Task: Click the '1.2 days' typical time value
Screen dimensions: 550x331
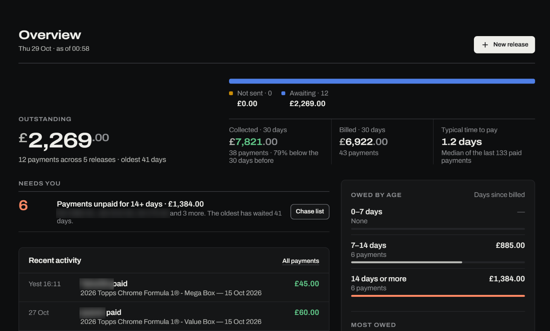Action: coord(461,142)
